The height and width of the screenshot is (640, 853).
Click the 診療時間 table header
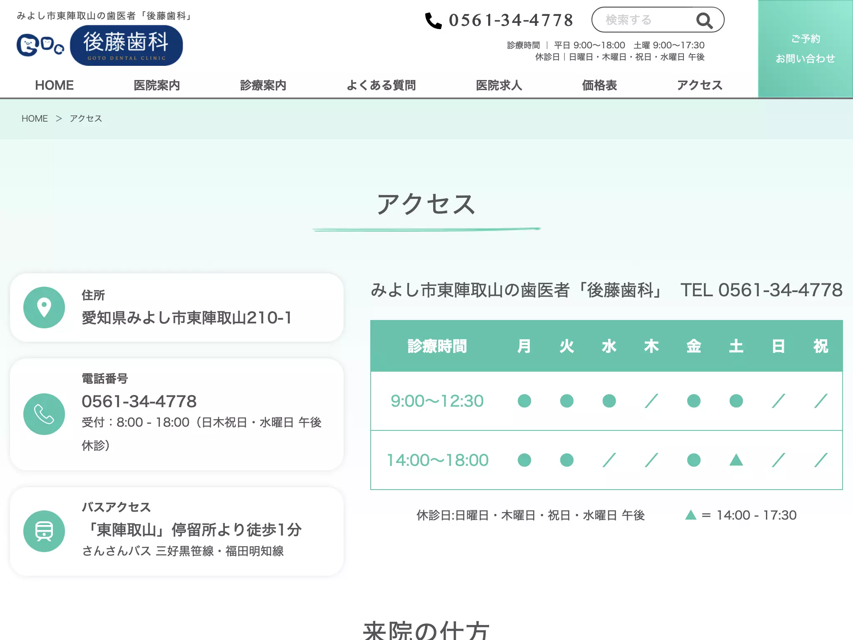(x=437, y=346)
